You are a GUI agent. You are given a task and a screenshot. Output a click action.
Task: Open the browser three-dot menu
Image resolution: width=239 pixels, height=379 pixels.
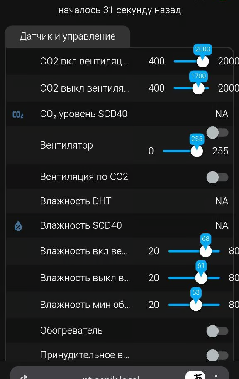coord(216,377)
